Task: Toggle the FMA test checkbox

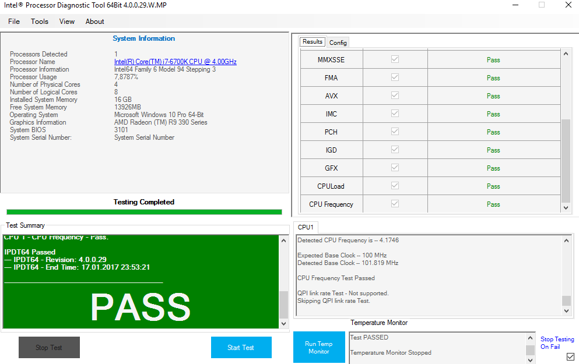Action: coord(395,77)
